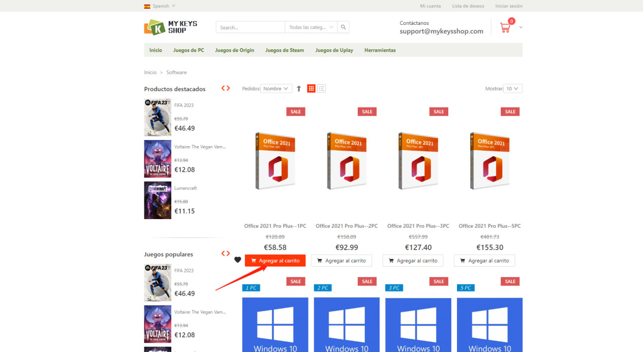643x352 pixels.
Task: Open the shopping cart icon
Action: [505, 27]
